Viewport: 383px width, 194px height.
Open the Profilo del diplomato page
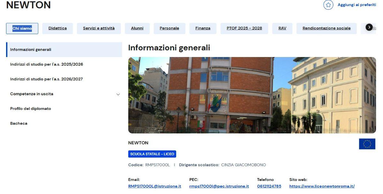(31, 108)
